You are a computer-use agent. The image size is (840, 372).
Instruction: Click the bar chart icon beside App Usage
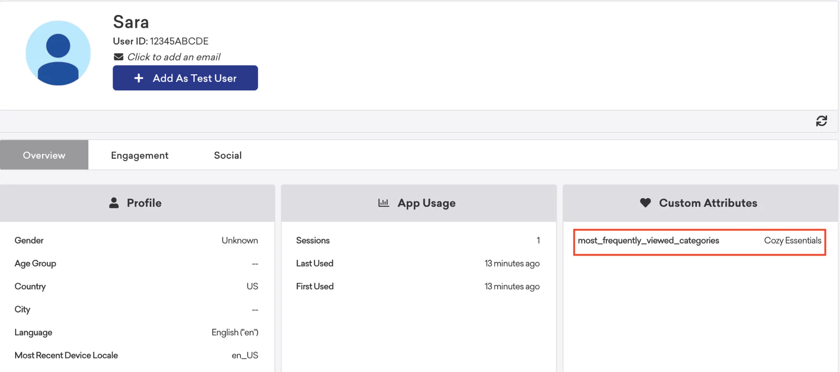point(383,203)
